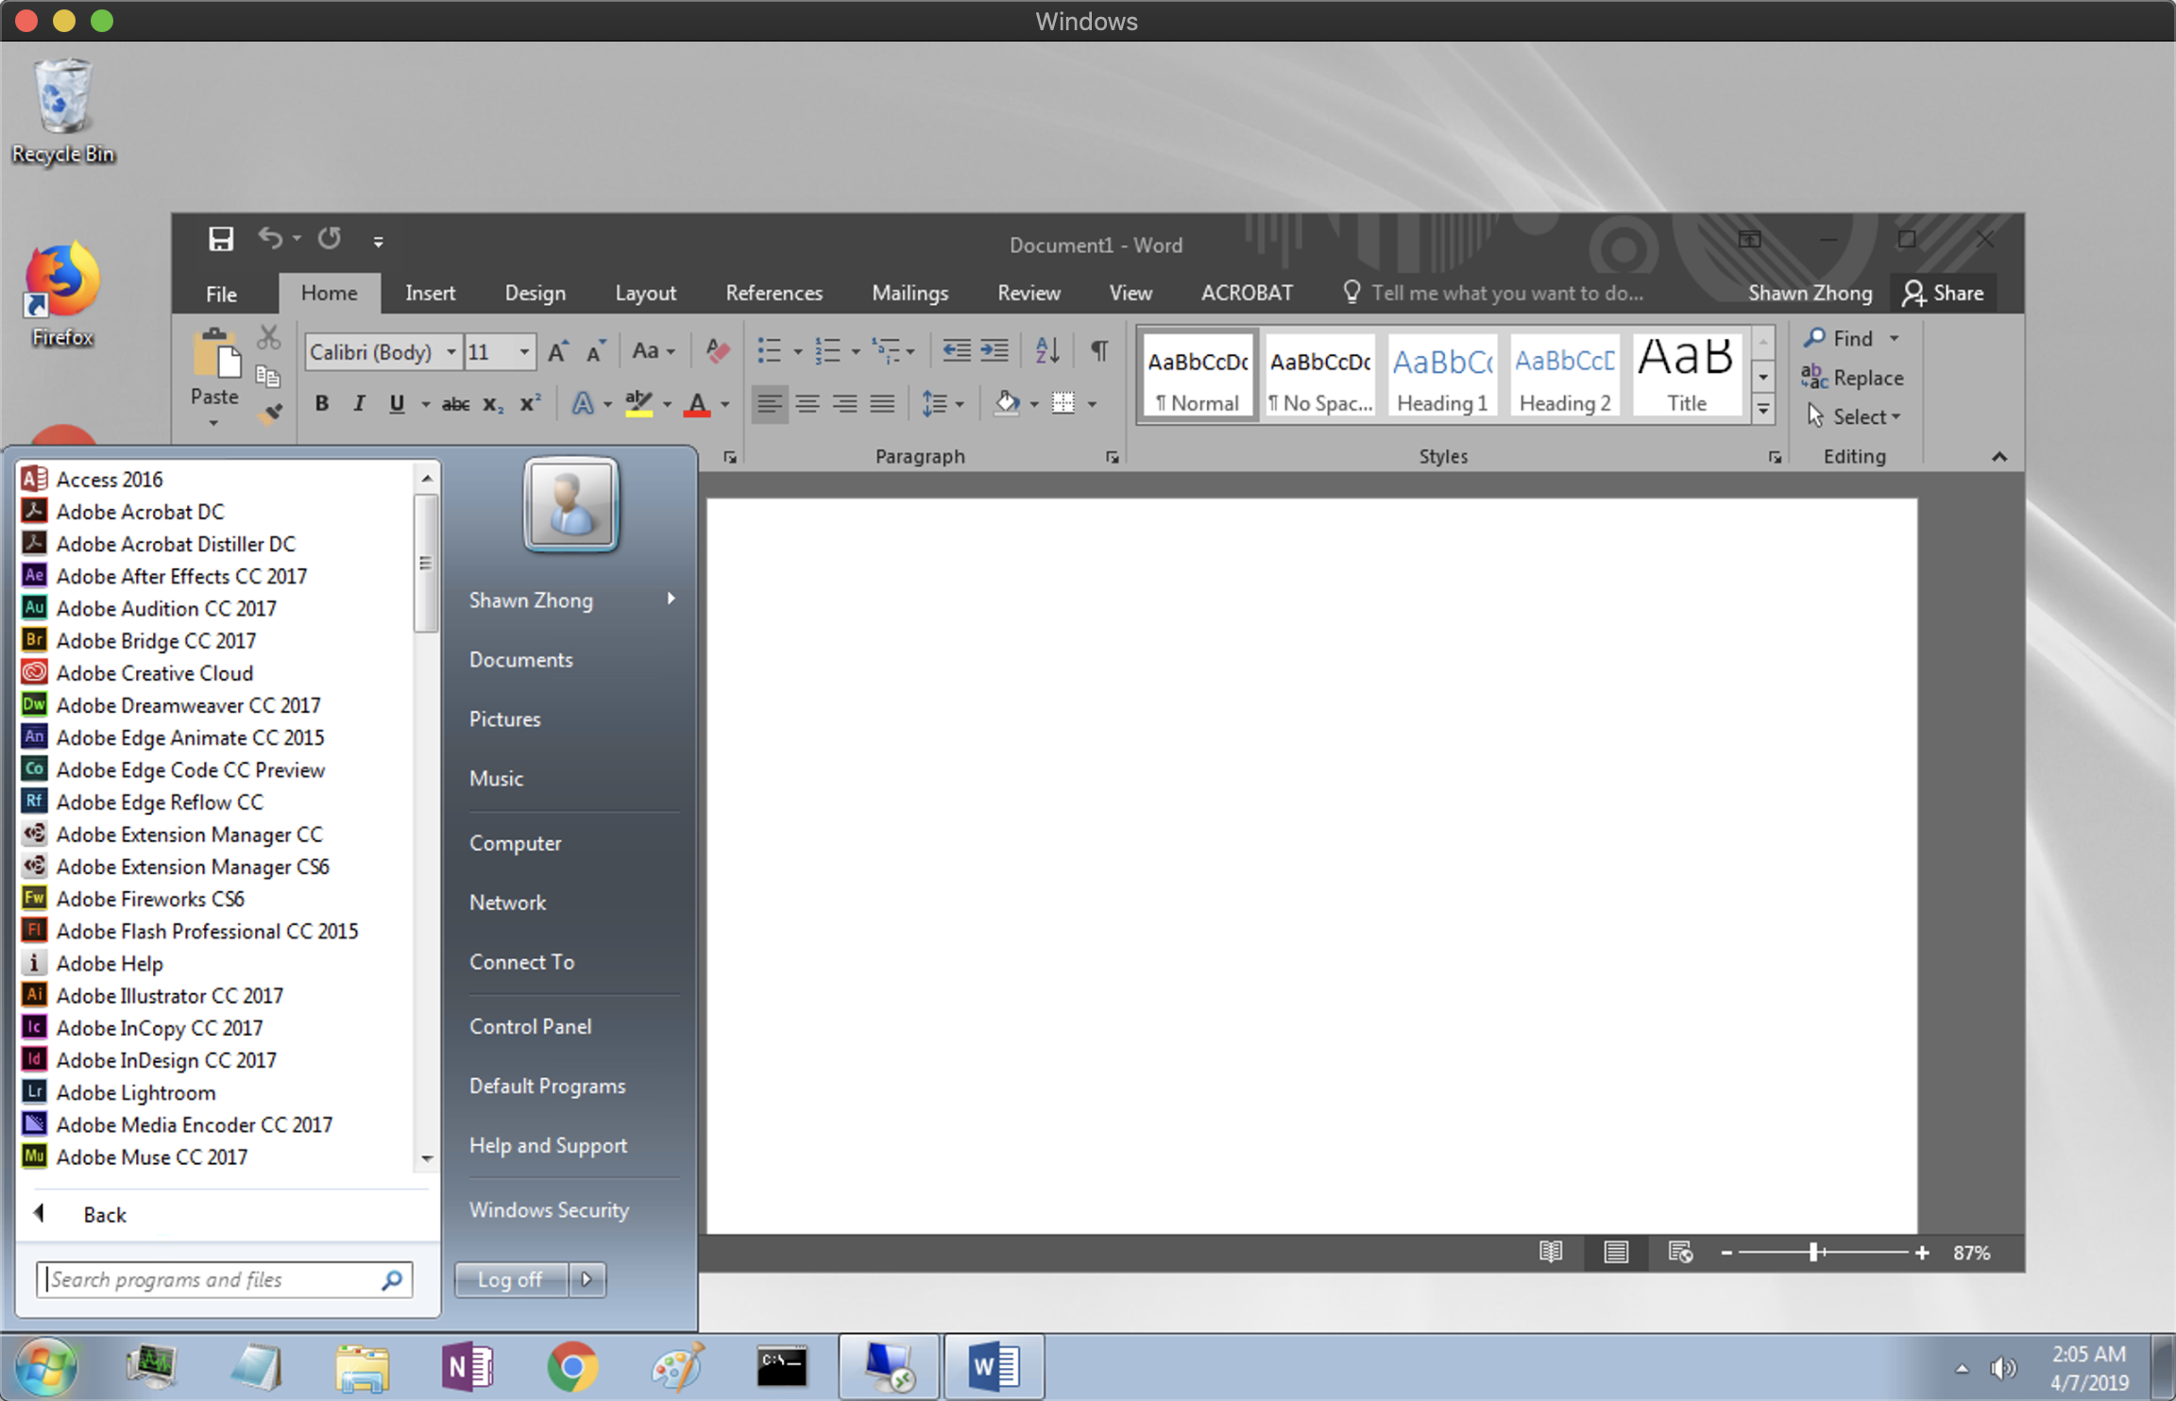Click the Log off button

(510, 1279)
